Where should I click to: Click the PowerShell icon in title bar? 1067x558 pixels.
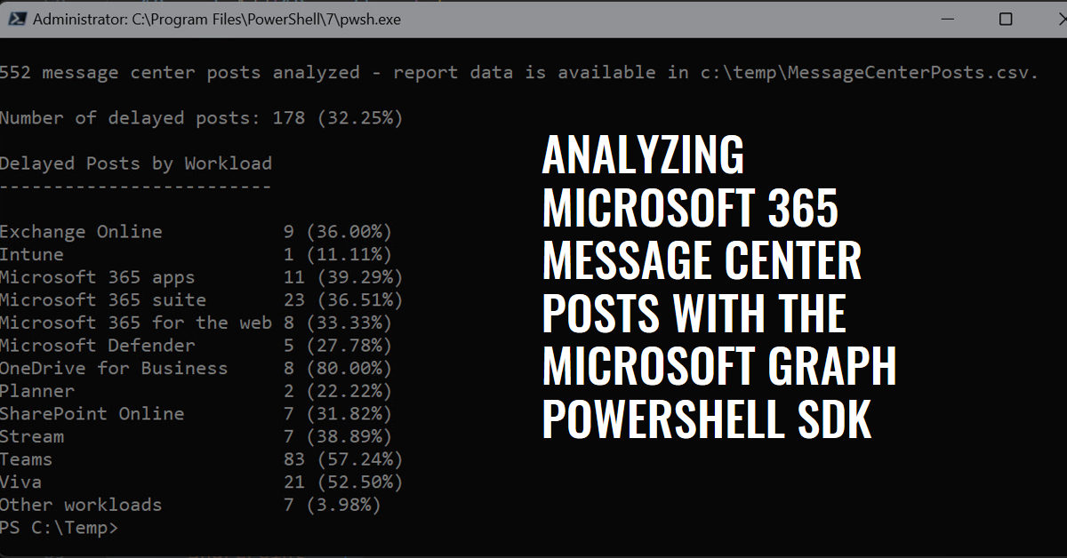14,19
